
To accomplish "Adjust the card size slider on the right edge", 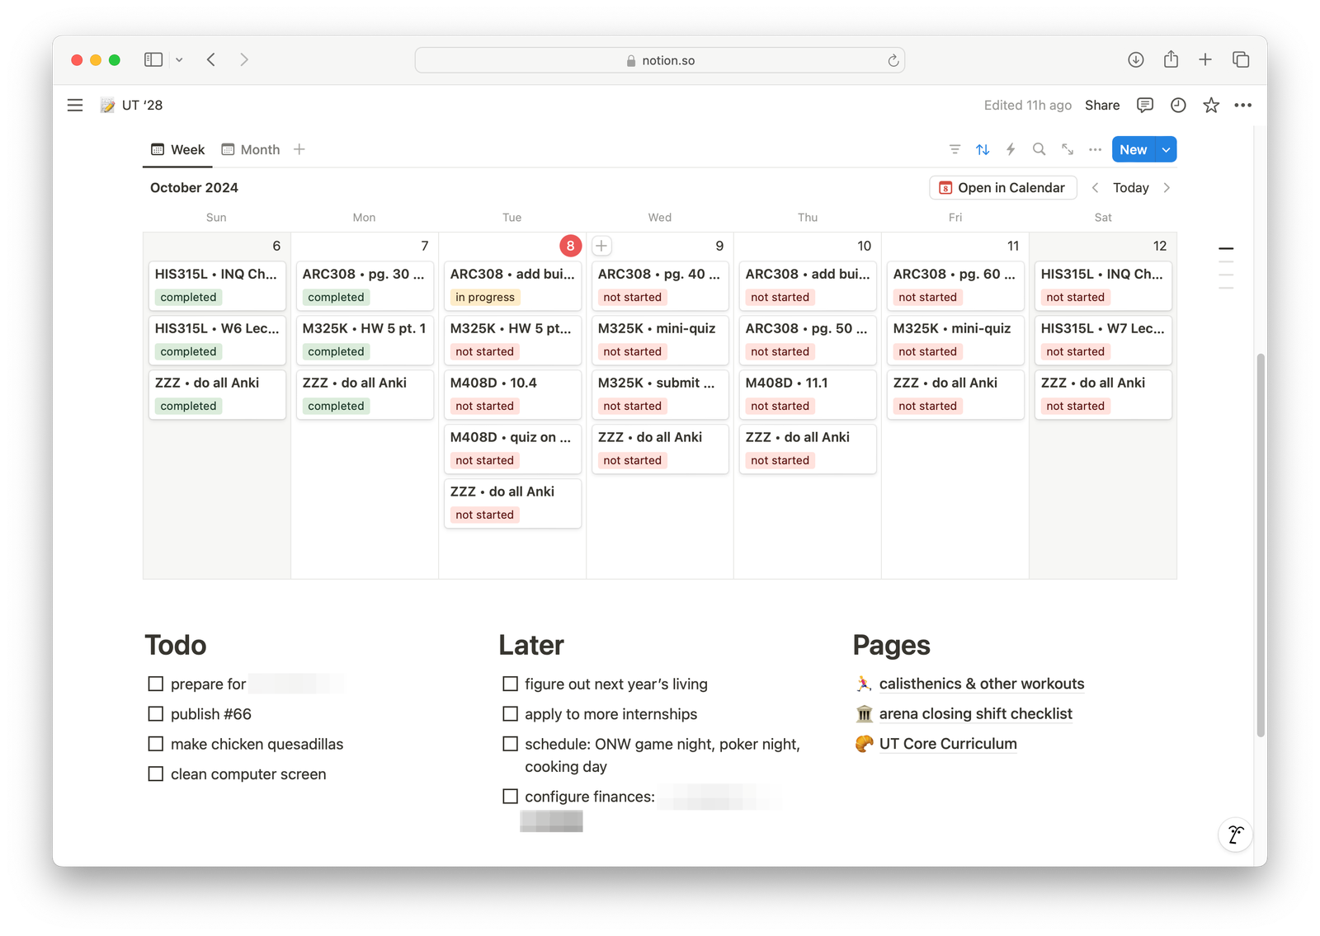I will tap(1226, 248).
